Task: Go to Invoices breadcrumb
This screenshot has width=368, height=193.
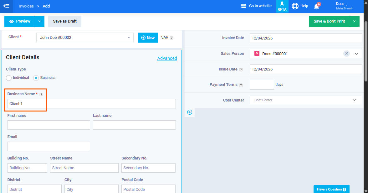Action: (x=27, y=6)
